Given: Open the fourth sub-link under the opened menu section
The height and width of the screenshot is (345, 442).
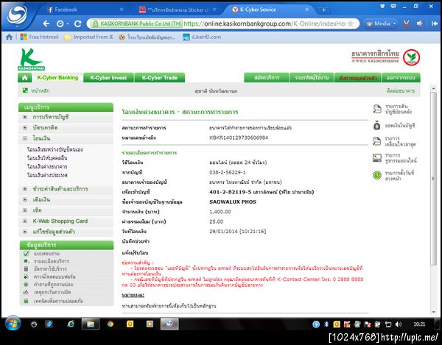Looking at the screenshot, I should point(47,175).
